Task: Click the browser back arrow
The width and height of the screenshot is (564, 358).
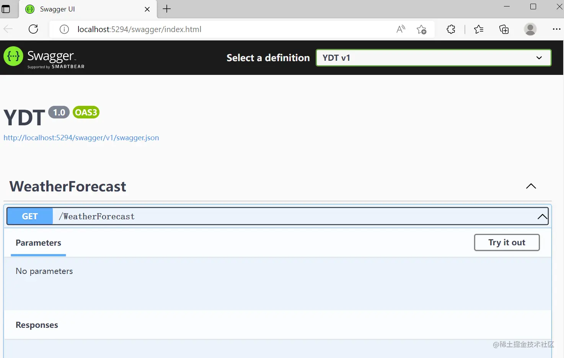Action: click(8, 29)
